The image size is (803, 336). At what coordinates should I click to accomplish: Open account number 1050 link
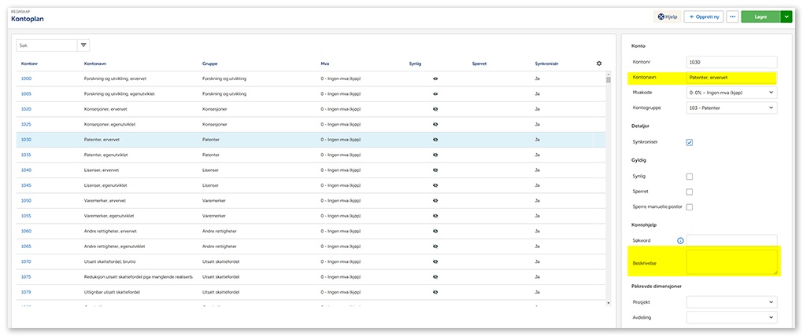pyautogui.click(x=27, y=200)
